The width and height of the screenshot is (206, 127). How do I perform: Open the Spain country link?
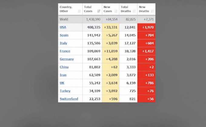tap(64, 35)
